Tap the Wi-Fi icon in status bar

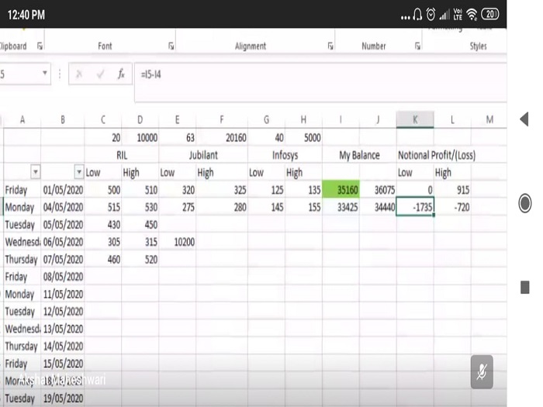pyautogui.click(x=472, y=15)
